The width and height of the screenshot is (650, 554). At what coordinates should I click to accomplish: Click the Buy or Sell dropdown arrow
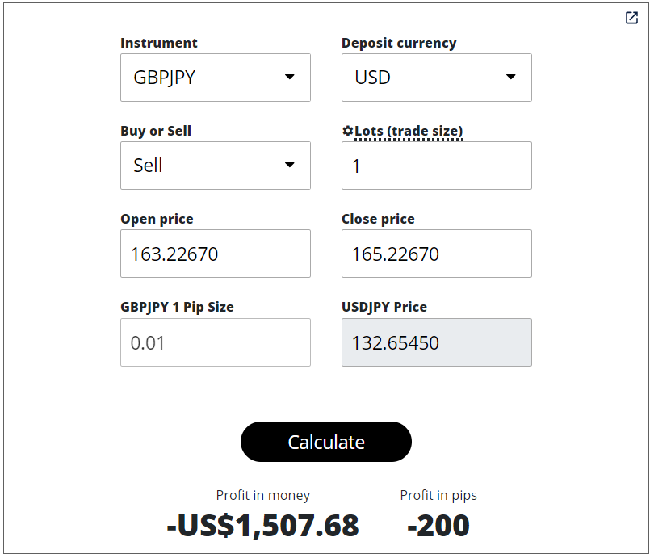pos(290,166)
